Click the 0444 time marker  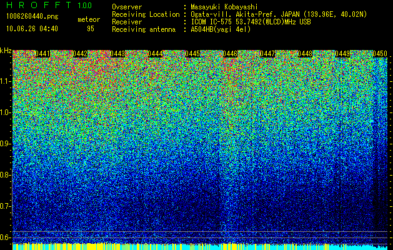point(155,54)
